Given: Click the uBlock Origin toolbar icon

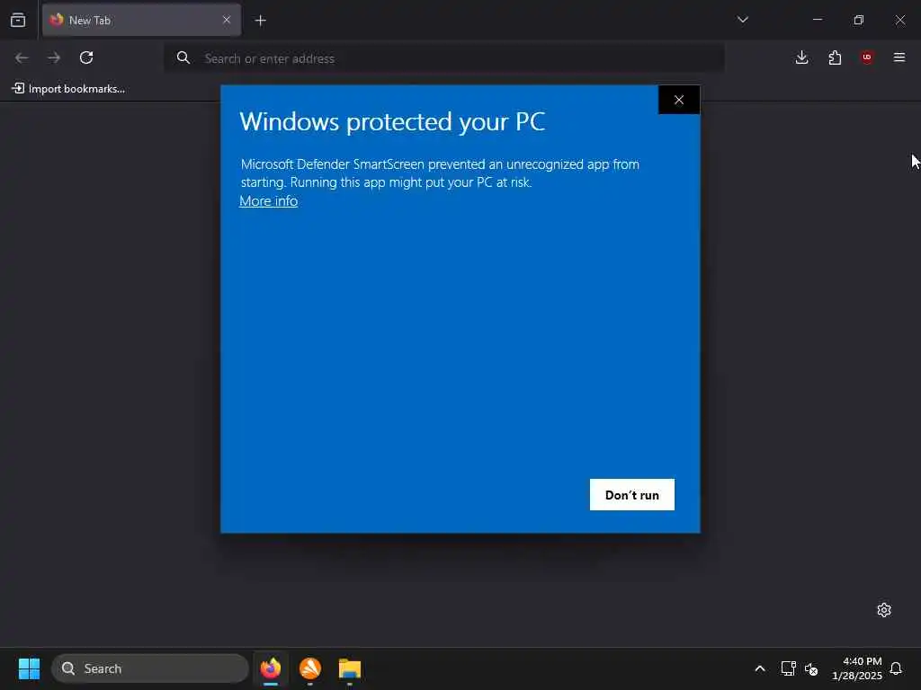Looking at the screenshot, I should [x=867, y=57].
